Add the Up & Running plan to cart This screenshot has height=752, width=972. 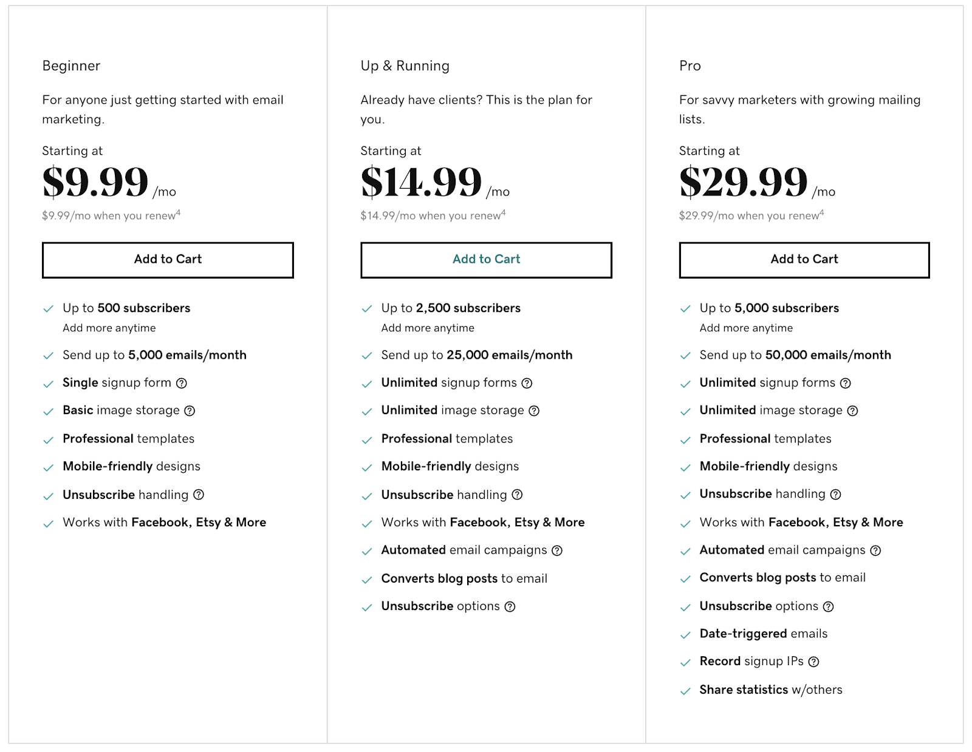pos(486,260)
